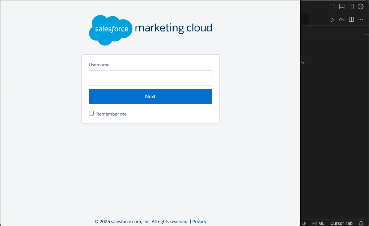
Task: Click the Next button
Action: pos(150,96)
